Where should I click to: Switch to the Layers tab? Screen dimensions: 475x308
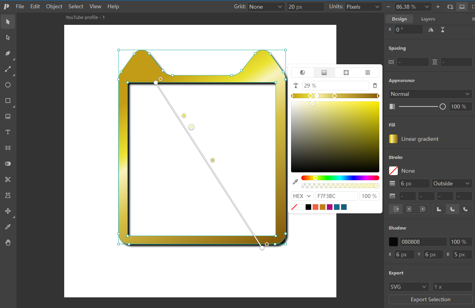tap(428, 19)
